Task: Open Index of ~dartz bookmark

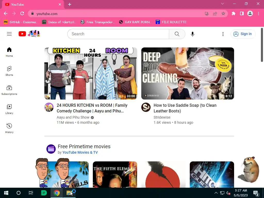Action: 59,22
